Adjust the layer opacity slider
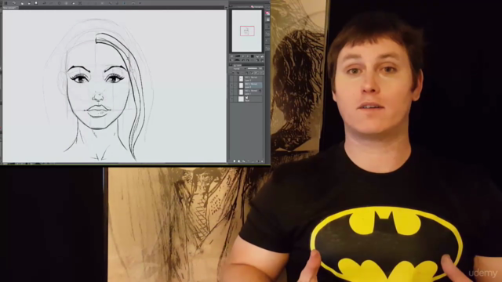Viewport: 502px width, 282px height. pyautogui.click(x=253, y=68)
